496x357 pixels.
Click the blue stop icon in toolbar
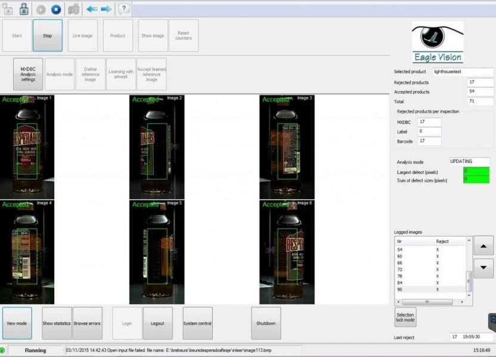pos(56,10)
